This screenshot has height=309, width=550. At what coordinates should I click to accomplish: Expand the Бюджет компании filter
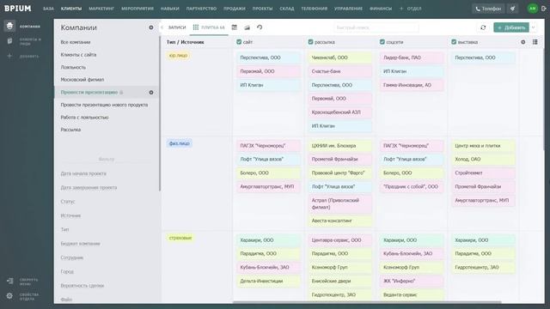(x=80, y=244)
